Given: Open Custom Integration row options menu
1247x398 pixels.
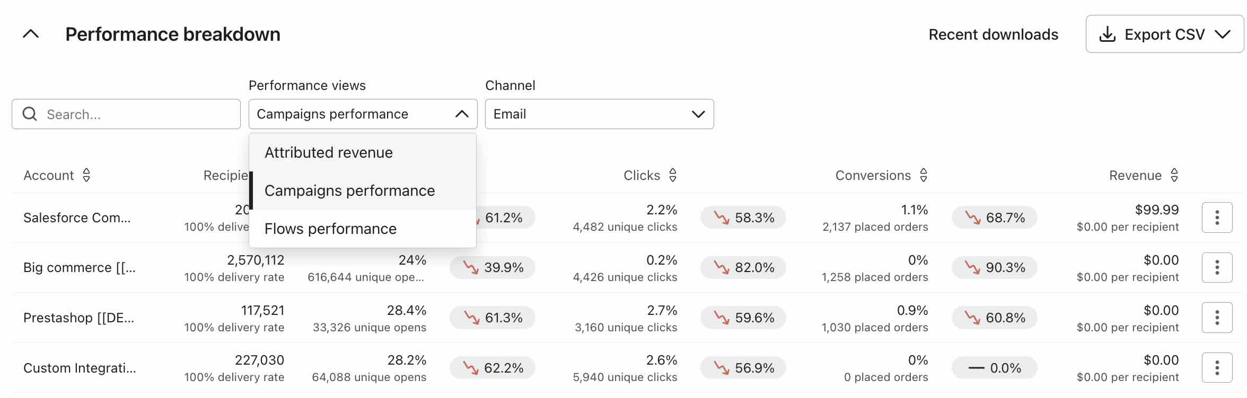Looking at the screenshot, I should click(1217, 367).
